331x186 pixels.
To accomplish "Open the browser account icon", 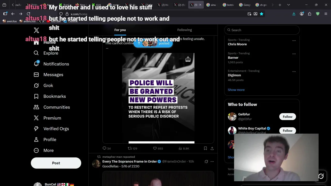I will point(302,14).
